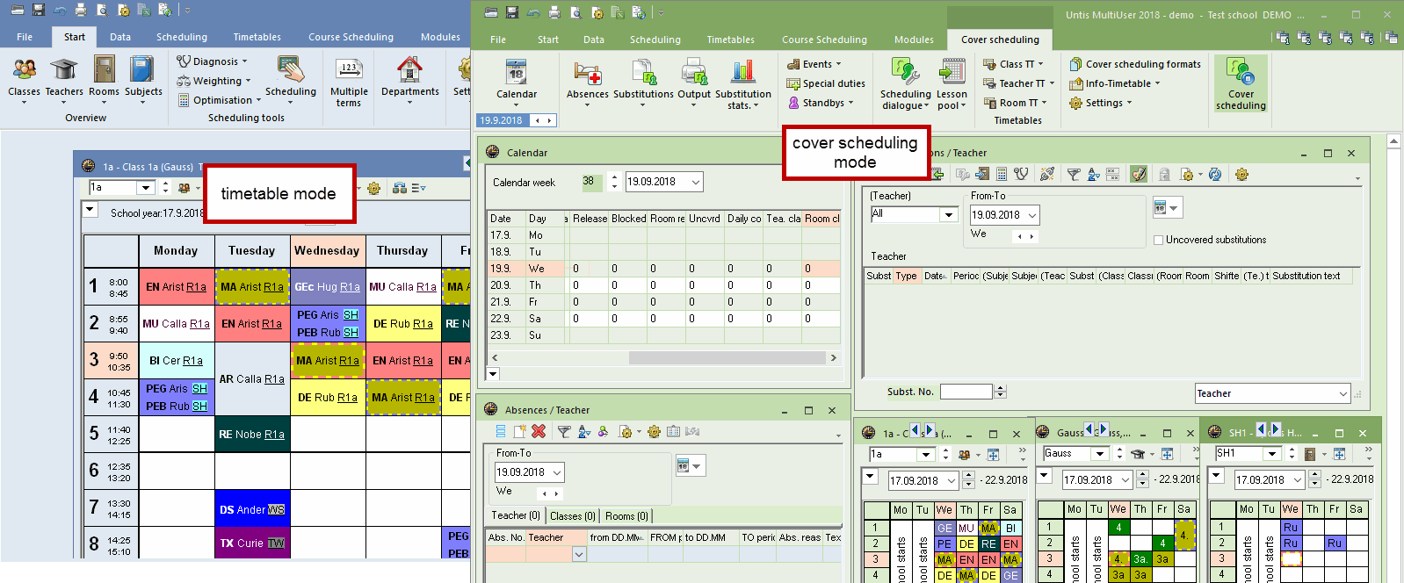This screenshot has width=1404, height=583.
Task: Open the Room TT dropdown
Action: [x=1015, y=103]
